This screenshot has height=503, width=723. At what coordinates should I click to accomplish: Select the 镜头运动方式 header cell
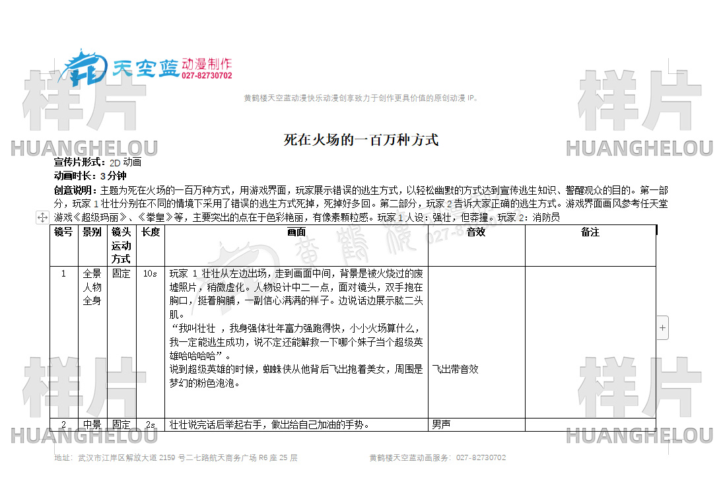point(121,246)
